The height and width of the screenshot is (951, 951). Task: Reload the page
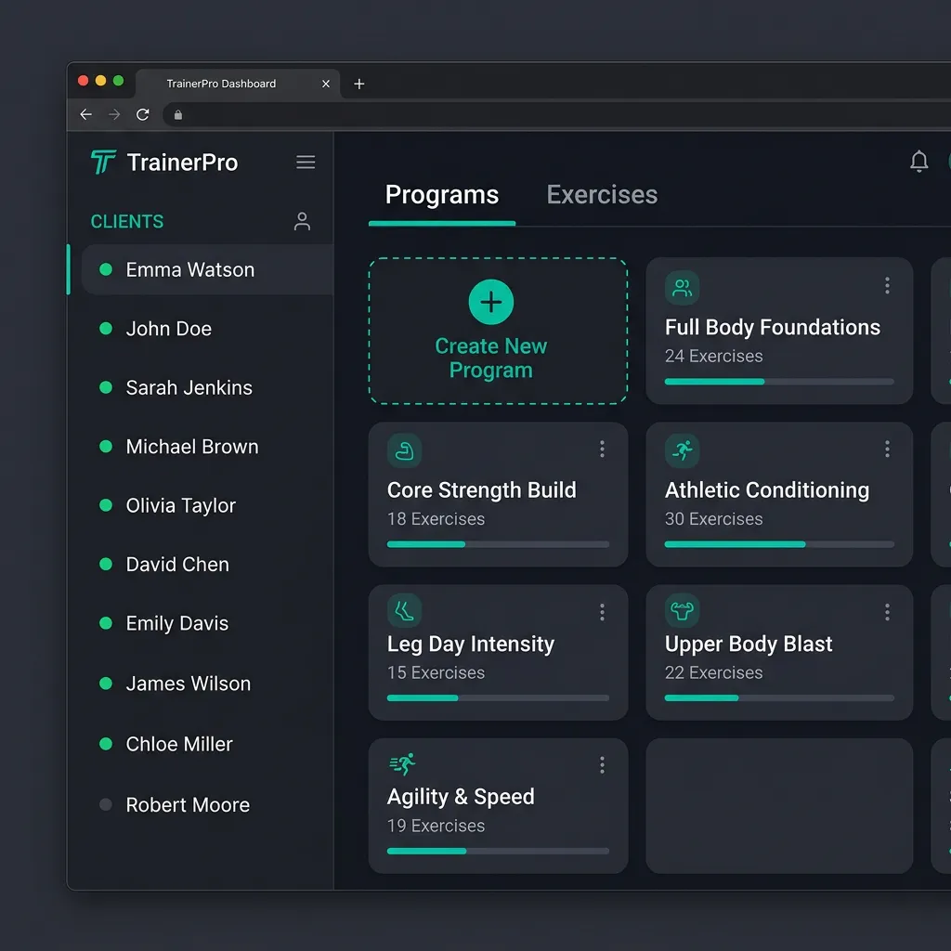click(x=142, y=114)
